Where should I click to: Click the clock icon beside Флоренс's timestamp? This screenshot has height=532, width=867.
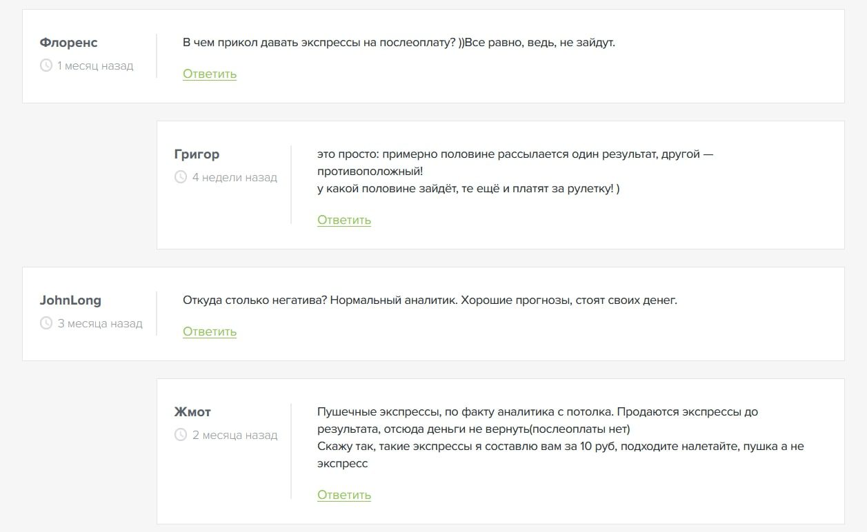pyautogui.click(x=46, y=66)
